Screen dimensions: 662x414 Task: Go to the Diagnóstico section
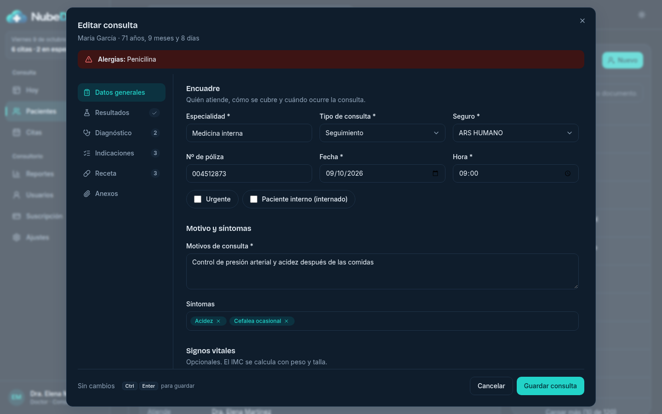121,133
